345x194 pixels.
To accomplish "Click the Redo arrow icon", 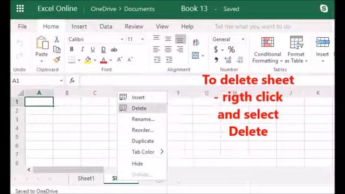I will click(20, 56).
